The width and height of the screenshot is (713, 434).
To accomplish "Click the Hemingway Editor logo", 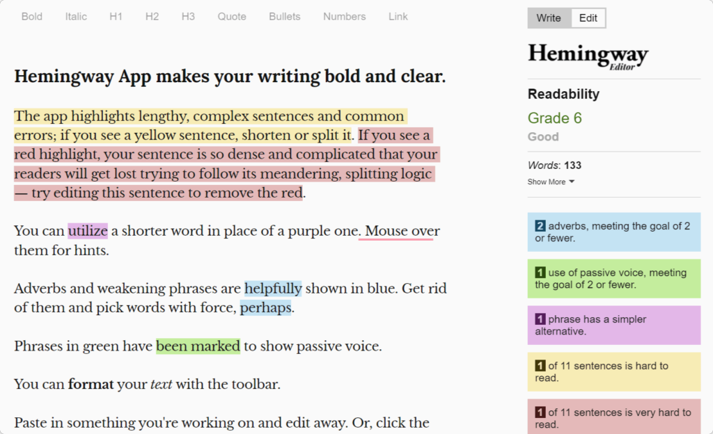I will (x=588, y=55).
